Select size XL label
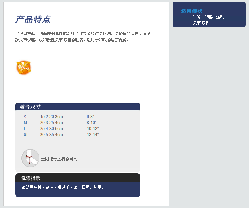 pyautogui.click(x=26, y=135)
